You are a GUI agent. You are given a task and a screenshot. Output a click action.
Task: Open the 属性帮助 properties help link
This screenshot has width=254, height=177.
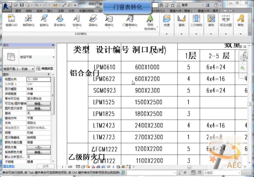9,166
